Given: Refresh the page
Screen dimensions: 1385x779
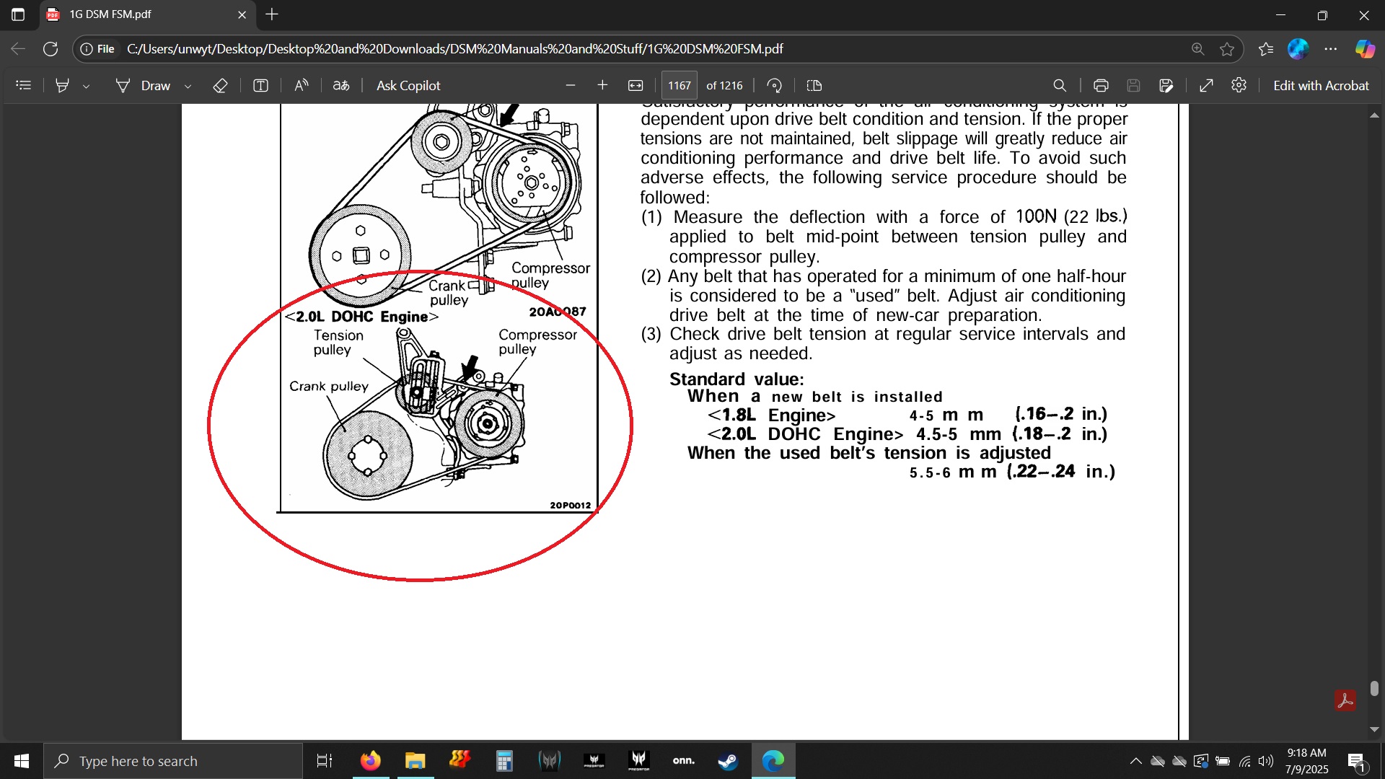Looking at the screenshot, I should [x=50, y=49].
